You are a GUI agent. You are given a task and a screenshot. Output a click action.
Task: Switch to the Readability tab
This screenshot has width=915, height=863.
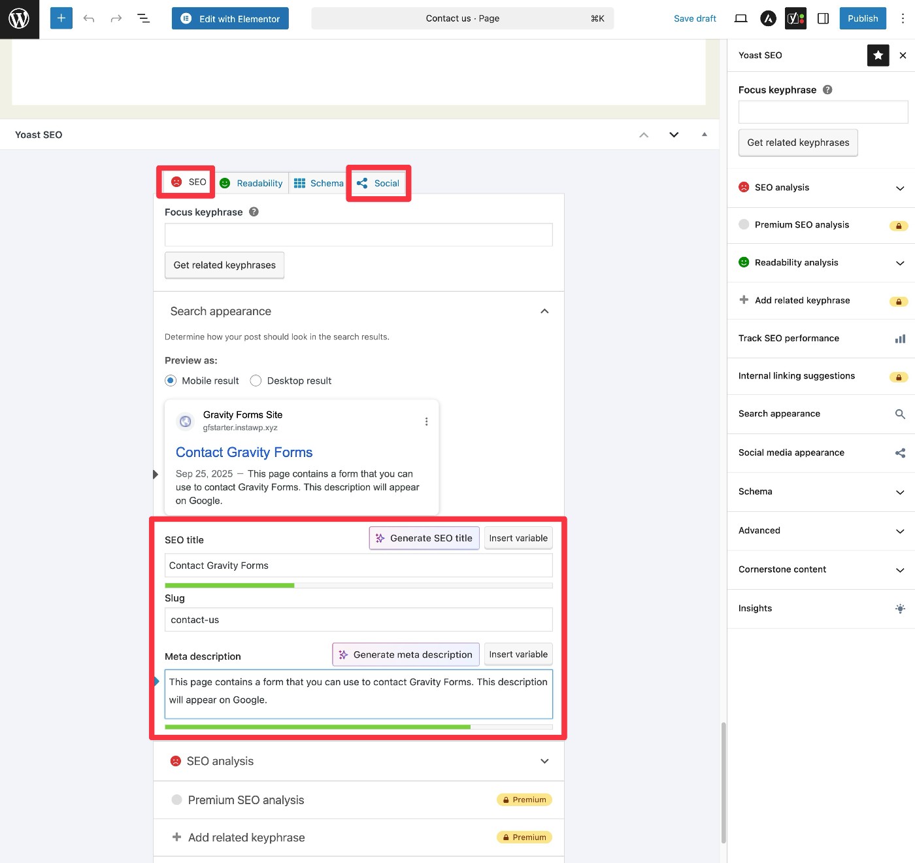[x=252, y=183]
